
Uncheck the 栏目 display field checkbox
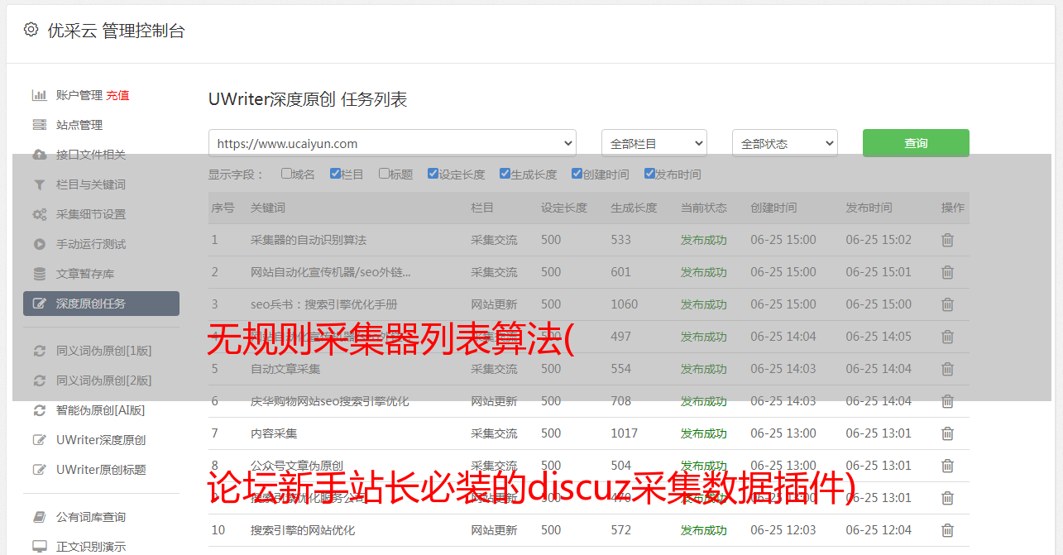pos(335,174)
